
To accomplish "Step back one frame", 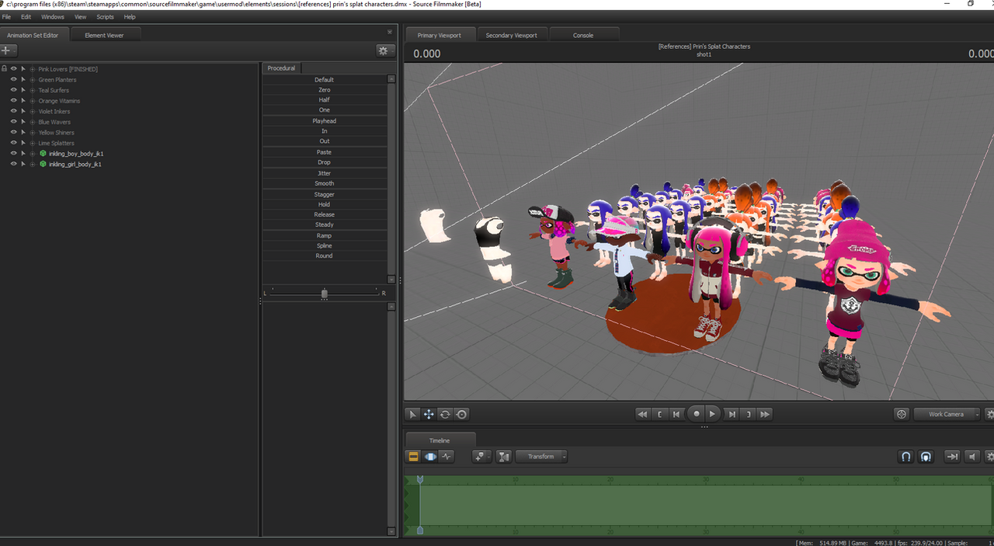I will (x=677, y=415).
